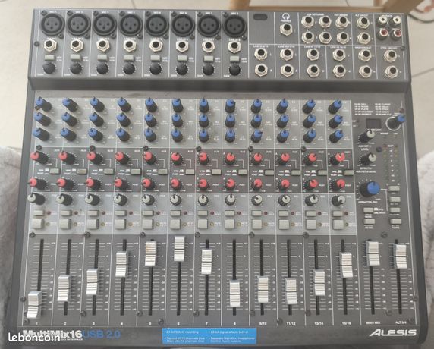Toggle channel 3 low-cut switch
The image size is (434, 349).
tap(102, 58)
